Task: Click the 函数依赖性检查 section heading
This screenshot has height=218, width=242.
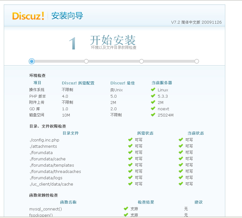Action: [44, 195]
